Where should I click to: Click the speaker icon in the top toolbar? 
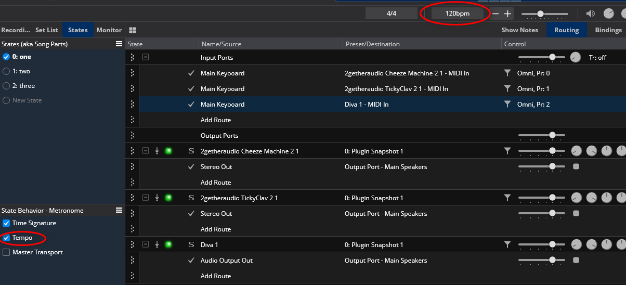[x=590, y=14]
